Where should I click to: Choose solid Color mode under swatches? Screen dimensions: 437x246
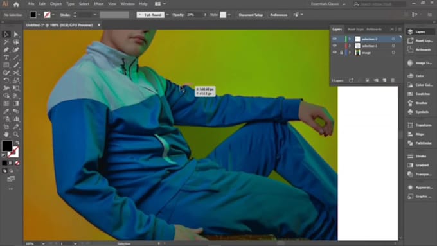click(x=4, y=163)
